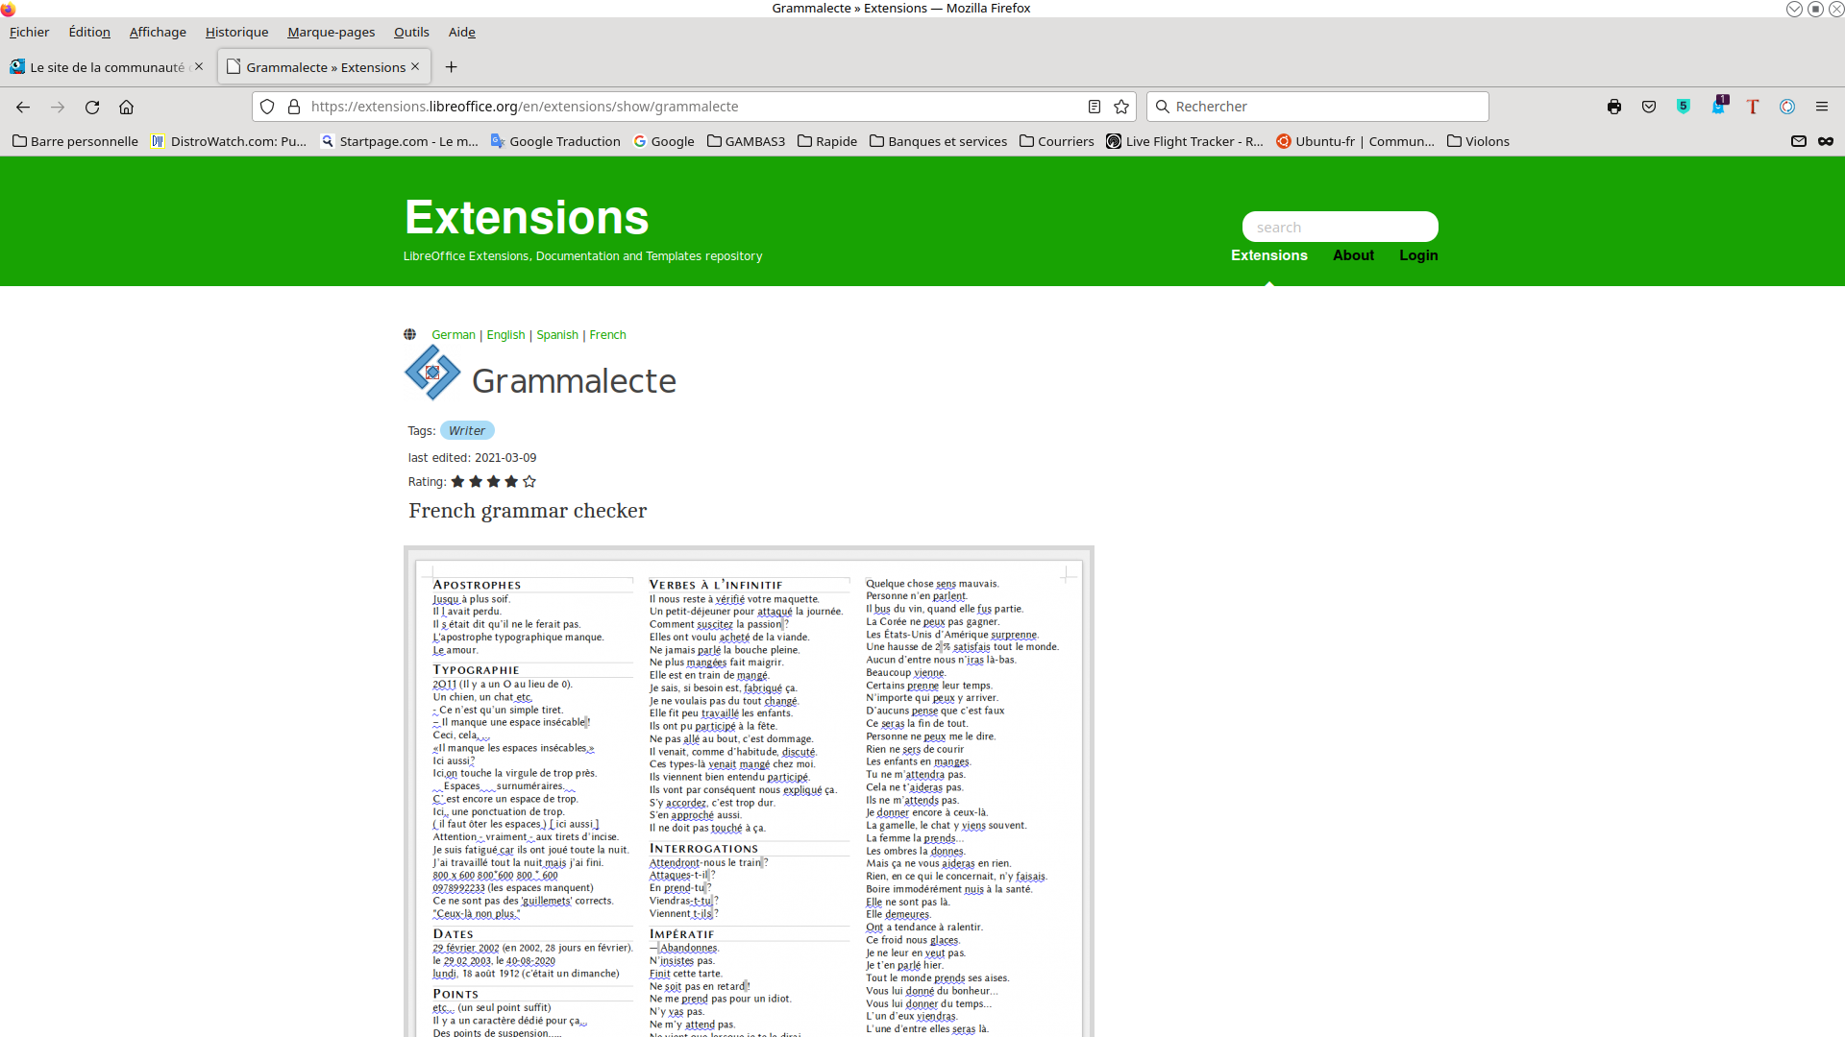Open the Affichage menu

(x=158, y=32)
